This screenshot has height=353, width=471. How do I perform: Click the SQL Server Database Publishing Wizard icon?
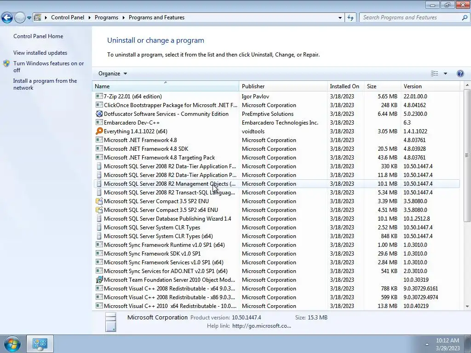99,218
